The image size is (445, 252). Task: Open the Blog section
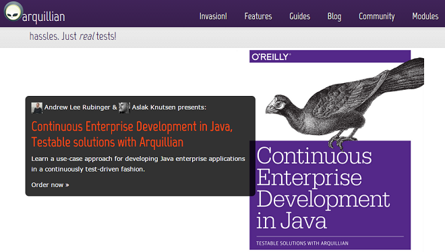[334, 16]
